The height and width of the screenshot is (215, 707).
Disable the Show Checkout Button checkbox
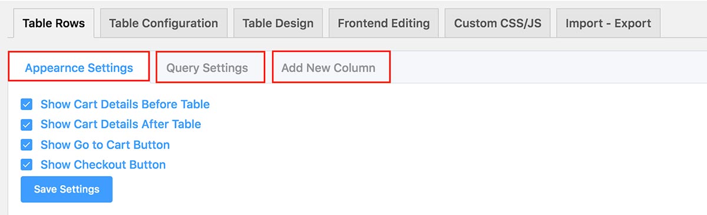coord(27,165)
